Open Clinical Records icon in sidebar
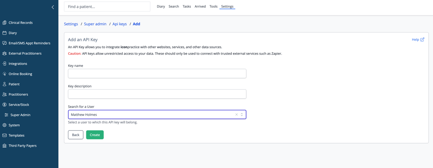This screenshot has height=168, width=433. (x=4, y=22)
